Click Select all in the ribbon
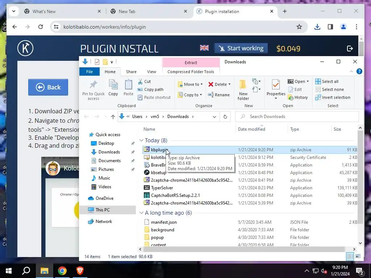The height and width of the screenshot is (278, 371). click(327, 81)
